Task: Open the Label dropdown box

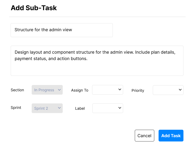Action: coord(108,108)
